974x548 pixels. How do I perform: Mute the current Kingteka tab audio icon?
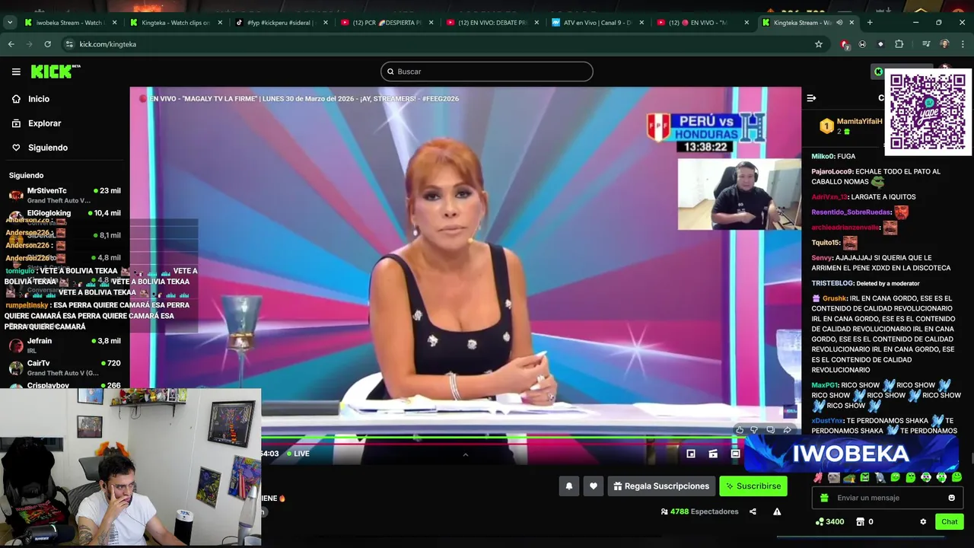point(839,23)
